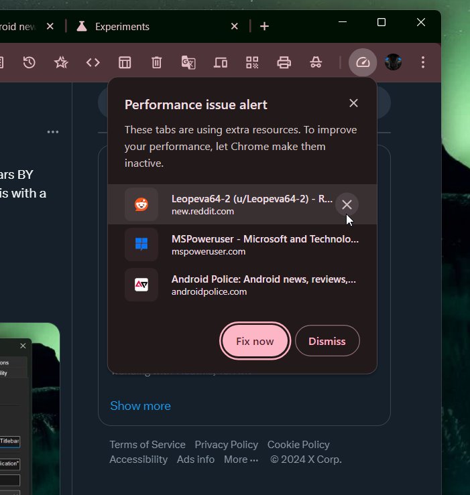Switch to the Experiments tab
The width and height of the screenshot is (470, 495).
click(x=148, y=26)
